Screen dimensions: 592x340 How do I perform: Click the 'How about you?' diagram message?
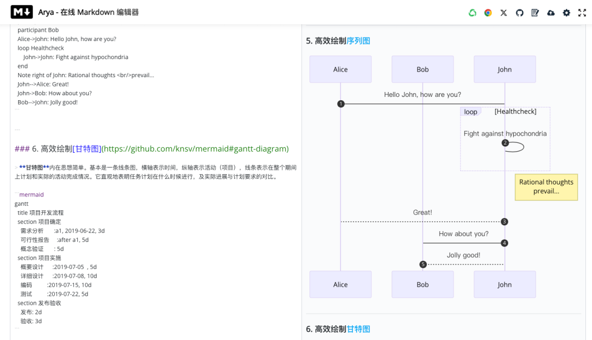coord(464,234)
